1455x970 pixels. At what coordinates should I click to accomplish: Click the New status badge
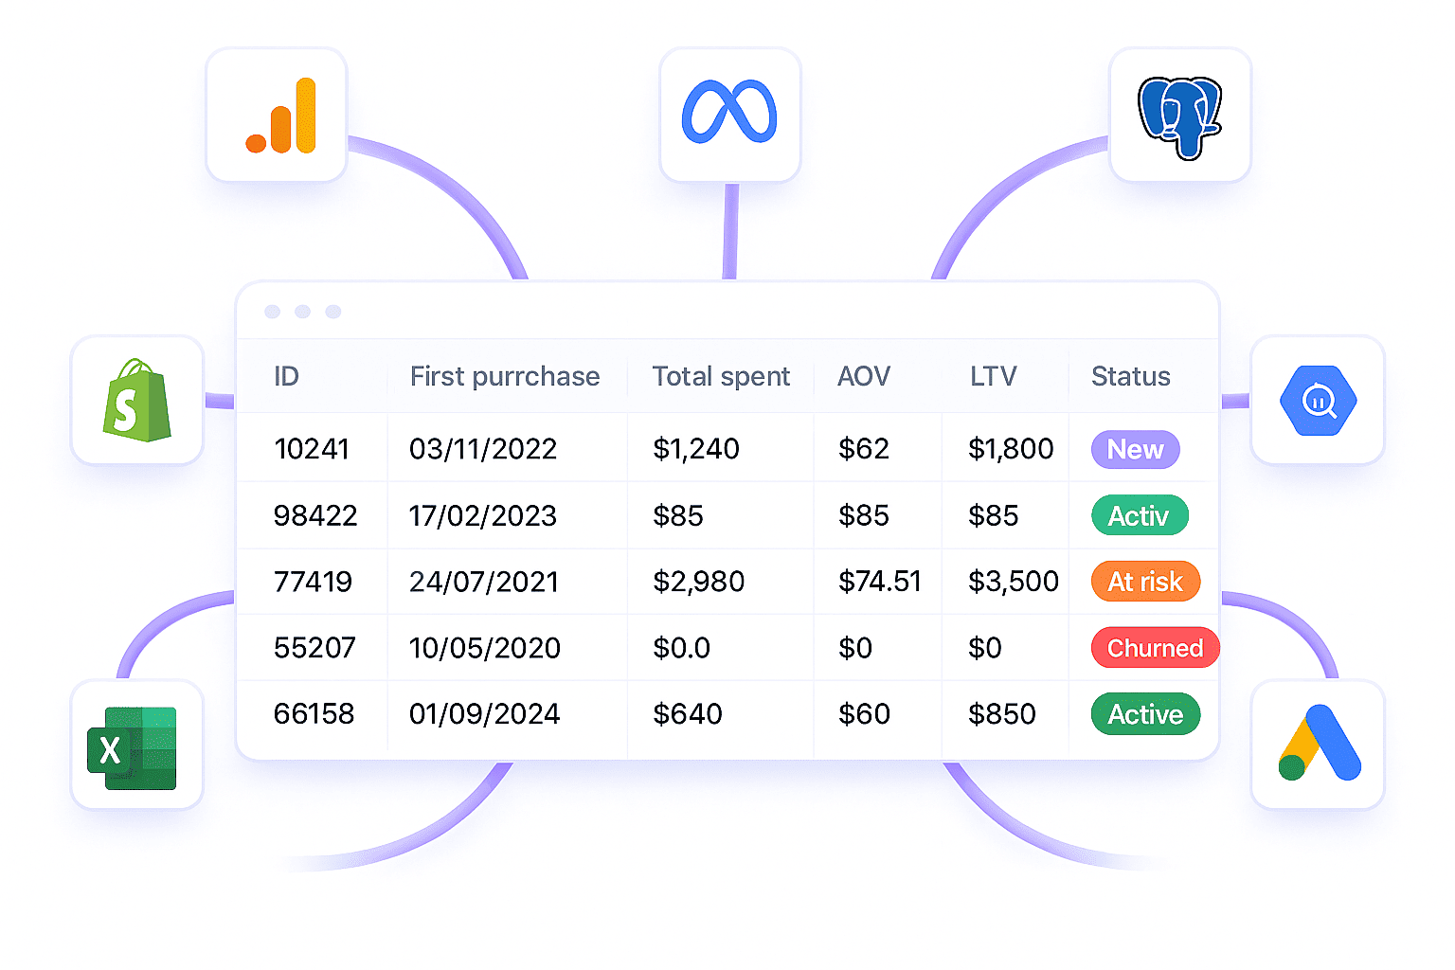coord(1135,449)
